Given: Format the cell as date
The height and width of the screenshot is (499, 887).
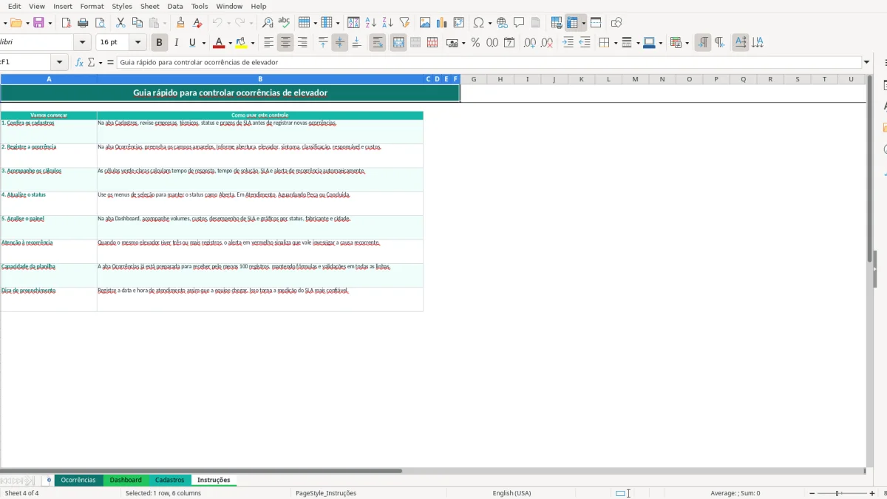Looking at the screenshot, I should click(509, 43).
